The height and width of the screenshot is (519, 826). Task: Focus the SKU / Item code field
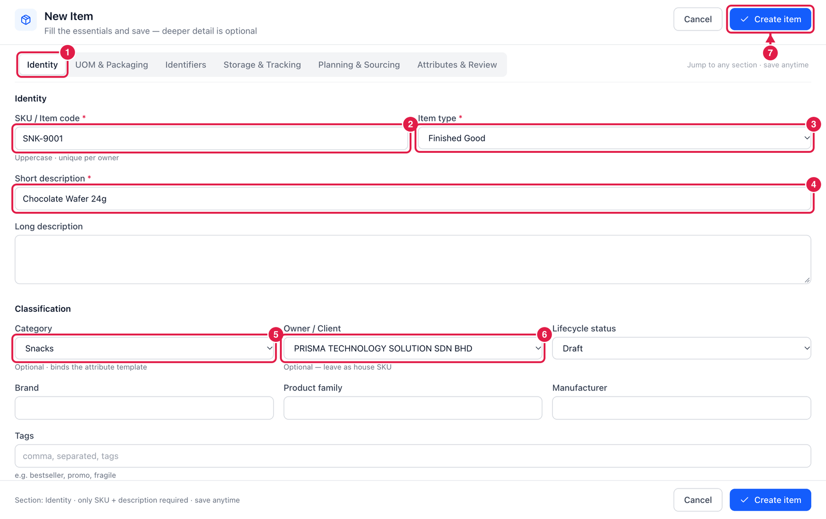pos(212,138)
